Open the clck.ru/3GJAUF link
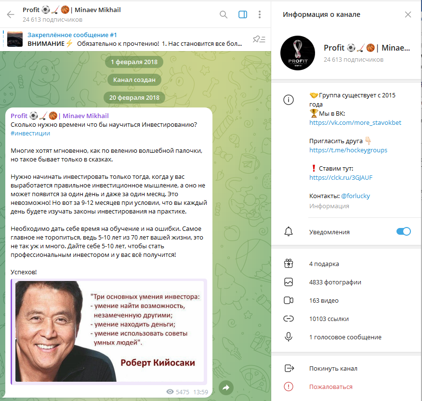This screenshot has height=401, width=422. click(341, 178)
